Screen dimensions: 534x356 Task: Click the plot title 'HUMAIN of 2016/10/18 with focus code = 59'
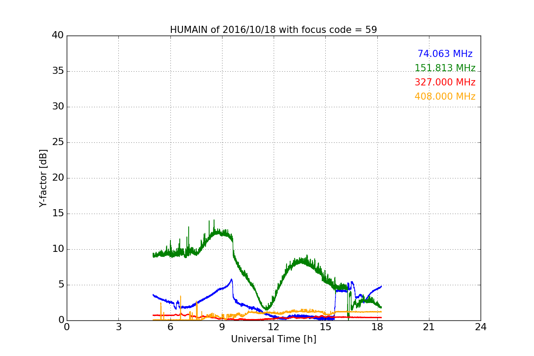tap(273, 30)
